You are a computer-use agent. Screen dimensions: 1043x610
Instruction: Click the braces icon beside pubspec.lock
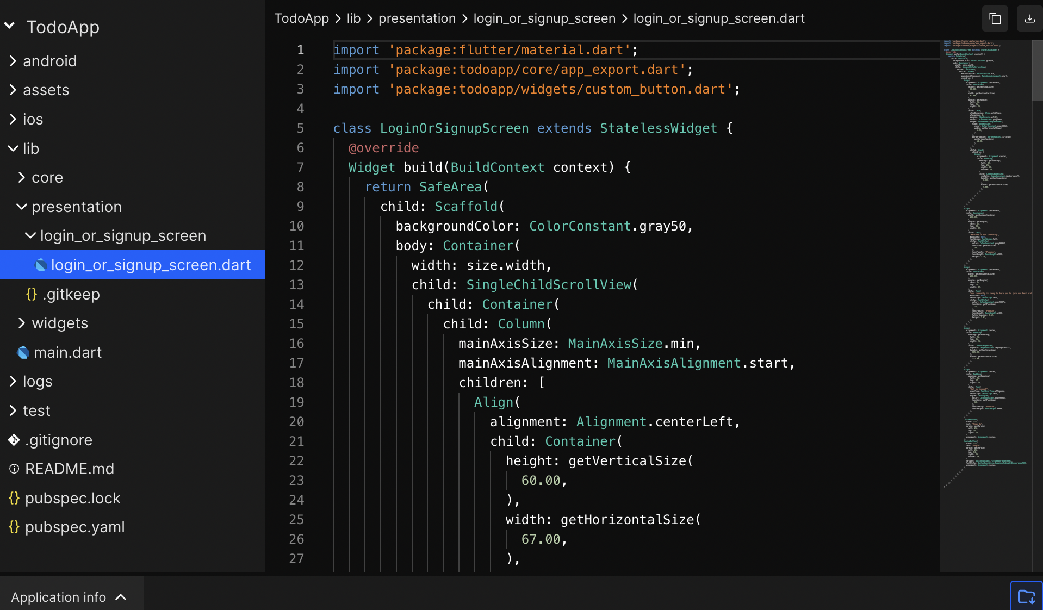(14, 498)
